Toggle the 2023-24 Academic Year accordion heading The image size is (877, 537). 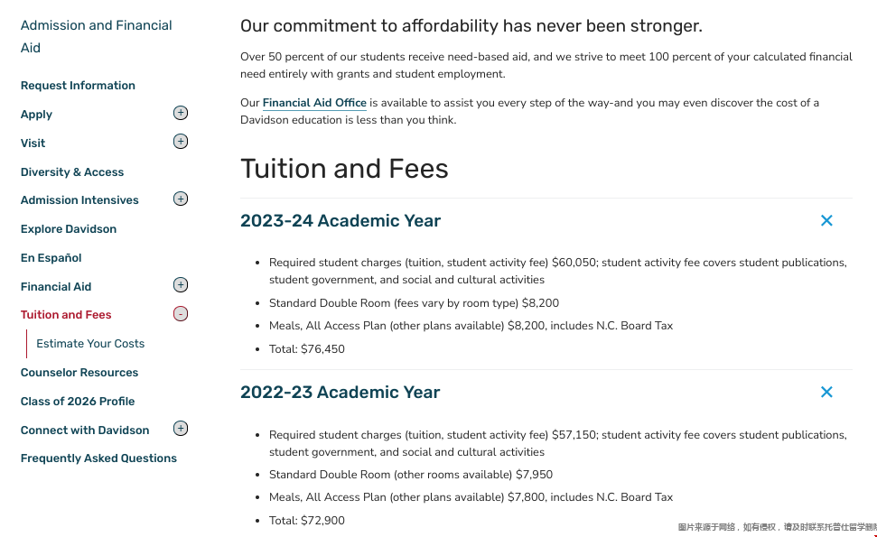[x=341, y=221]
